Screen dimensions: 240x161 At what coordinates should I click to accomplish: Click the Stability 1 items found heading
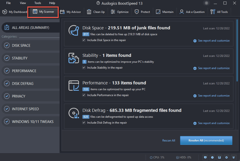coord(107,55)
